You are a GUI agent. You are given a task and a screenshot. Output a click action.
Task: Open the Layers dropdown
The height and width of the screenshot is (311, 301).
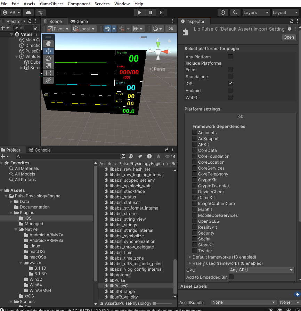point(256,13)
